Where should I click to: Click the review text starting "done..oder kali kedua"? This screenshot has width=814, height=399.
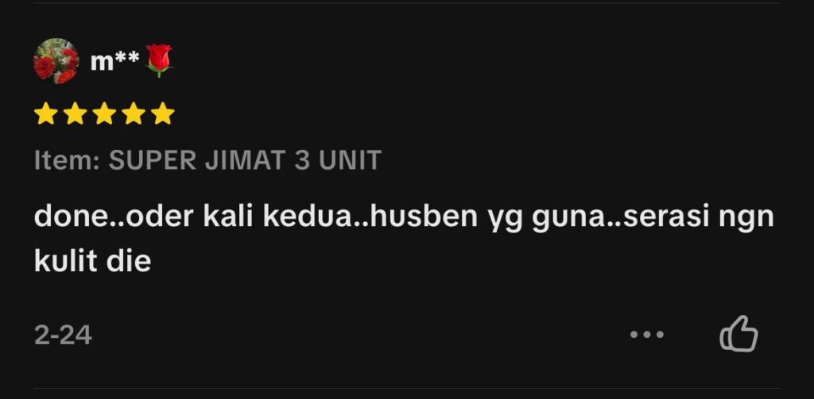pos(404,239)
